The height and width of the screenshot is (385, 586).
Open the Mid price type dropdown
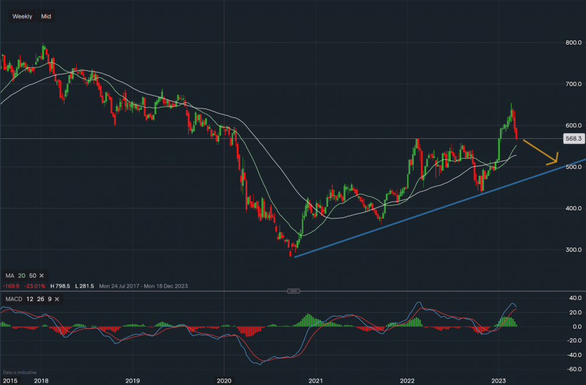coord(46,16)
